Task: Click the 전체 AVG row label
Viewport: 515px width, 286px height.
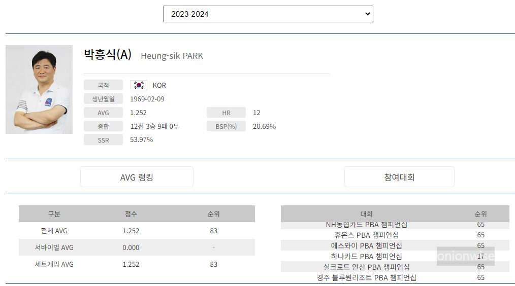Action: tap(54, 231)
